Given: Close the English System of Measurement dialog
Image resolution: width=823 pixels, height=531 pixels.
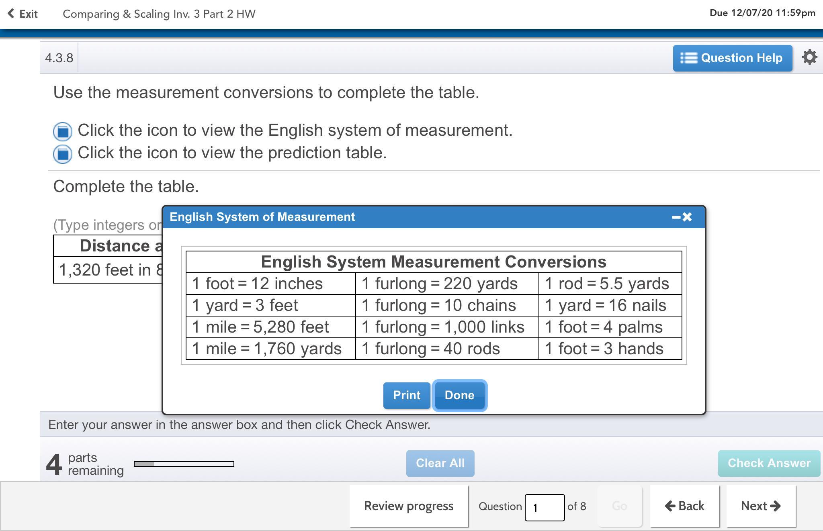Looking at the screenshot, I should (688, 217).
